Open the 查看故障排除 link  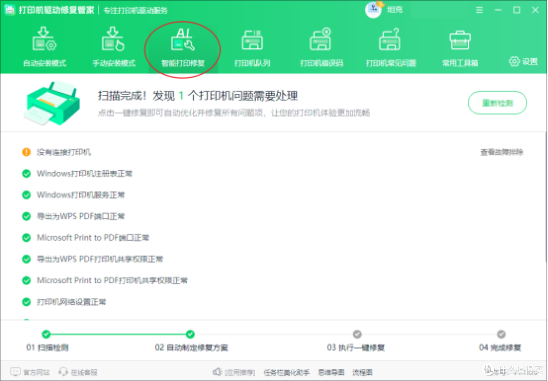tap(502, 153)
